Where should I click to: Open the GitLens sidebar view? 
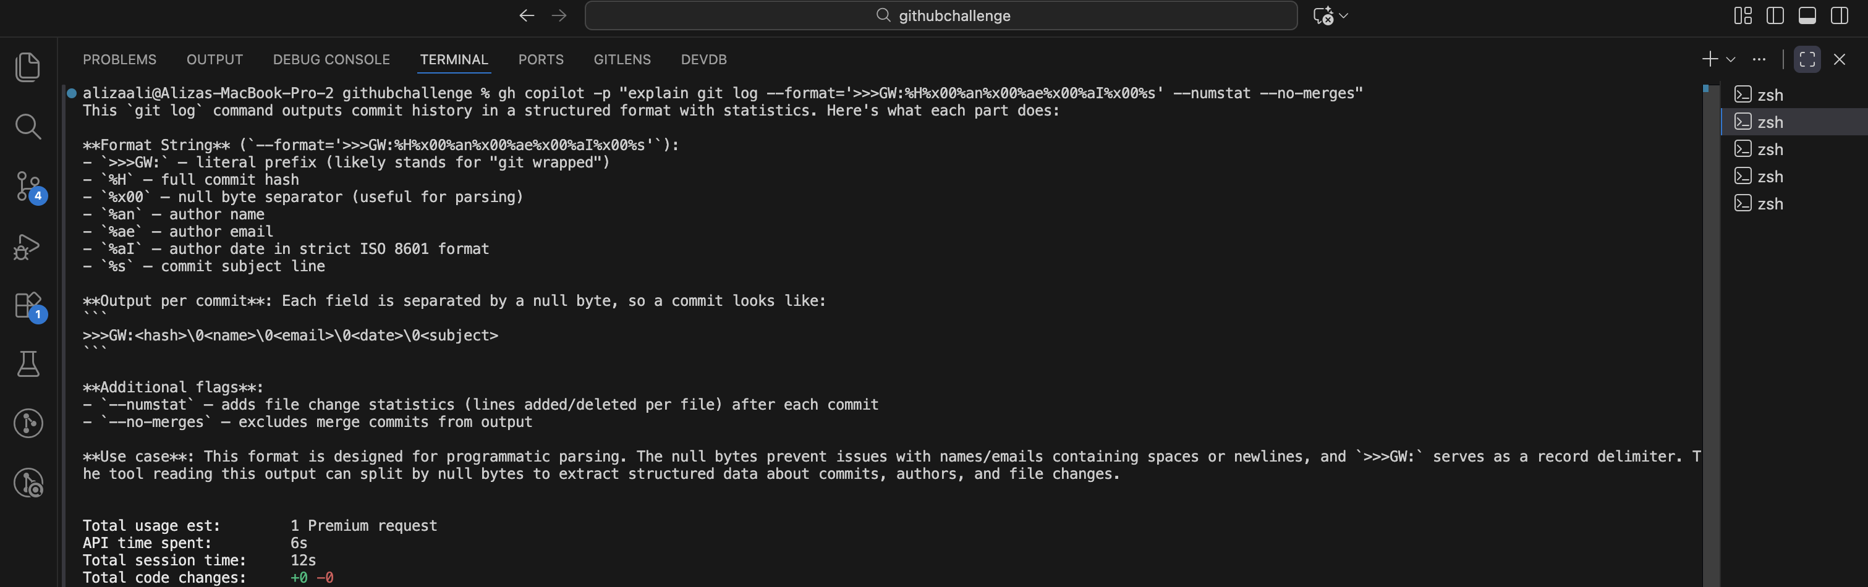pos(28,423)
